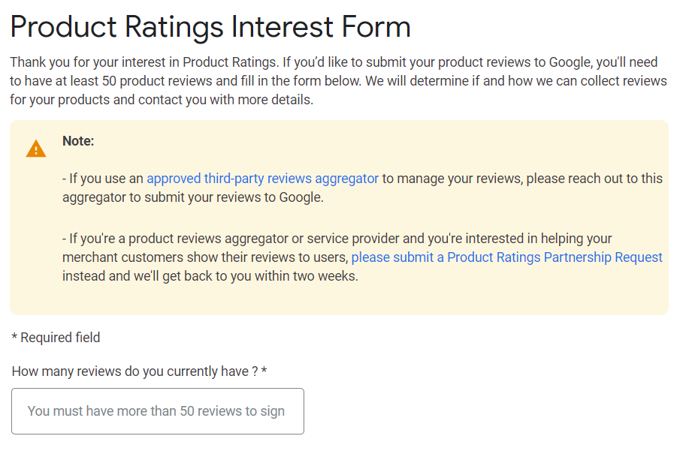
Task: Click the red asterisk after the reviews question
Action: 264,371
